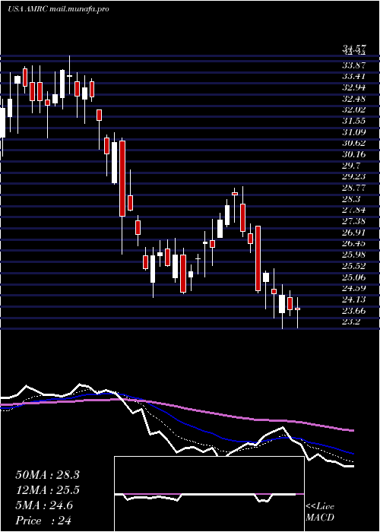
Task: Click the Price : 24 readout
Action: click(x=43, y=521)
